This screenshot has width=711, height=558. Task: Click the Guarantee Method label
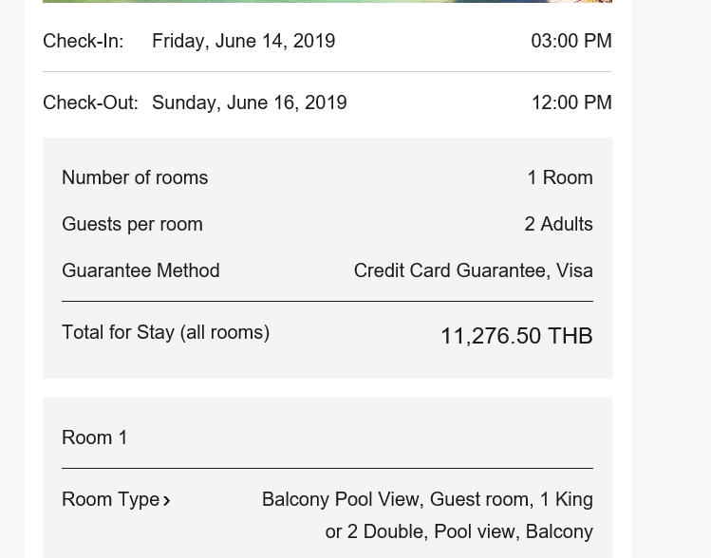(x=140, y=270)
